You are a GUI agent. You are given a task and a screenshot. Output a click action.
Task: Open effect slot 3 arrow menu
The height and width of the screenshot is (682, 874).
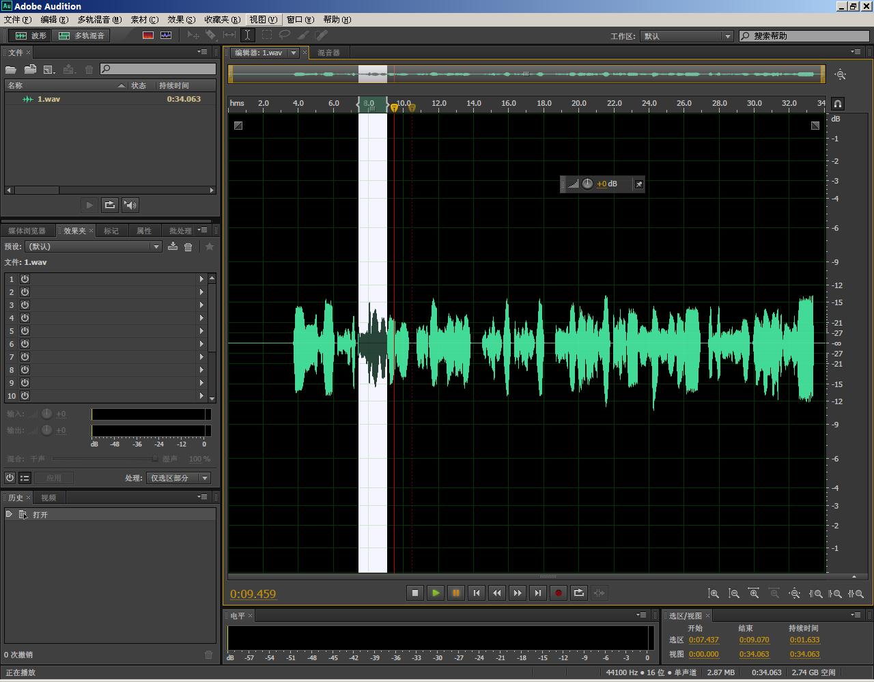[201, 304]
